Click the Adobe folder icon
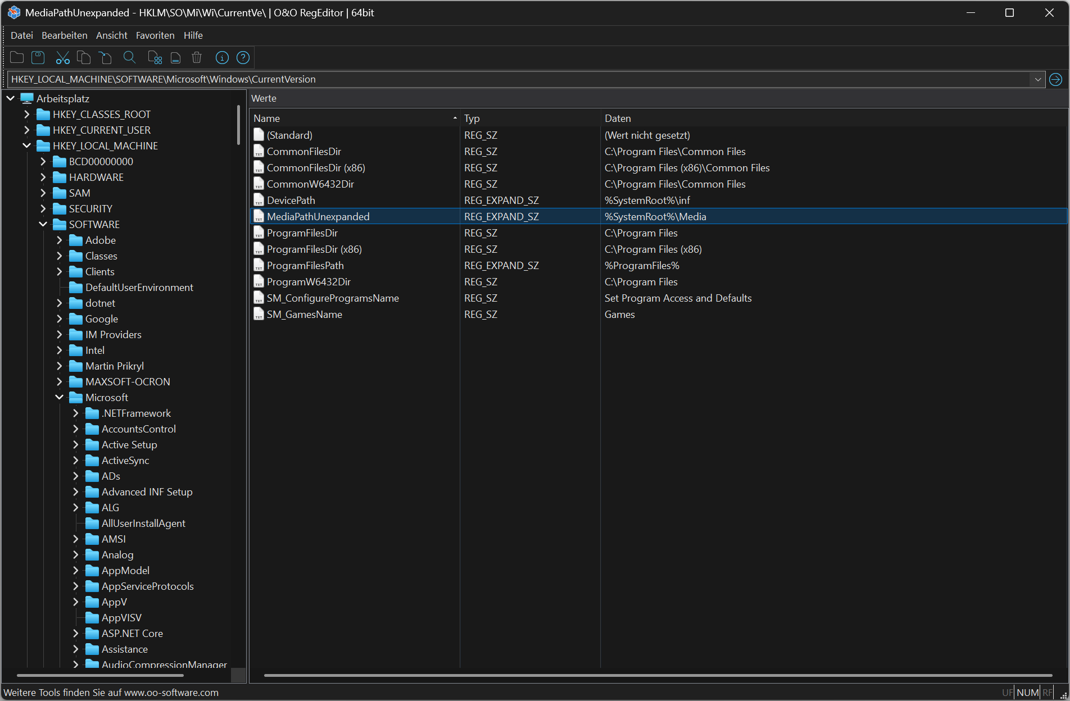The height and width of the screenshot is (701, 1070). point(75,240)
